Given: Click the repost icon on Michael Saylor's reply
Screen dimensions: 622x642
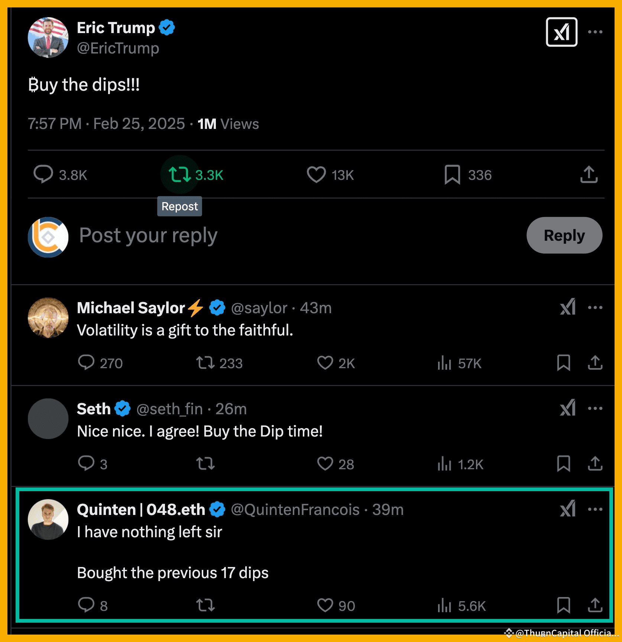Looking at the screenshot, I should 205,363.
